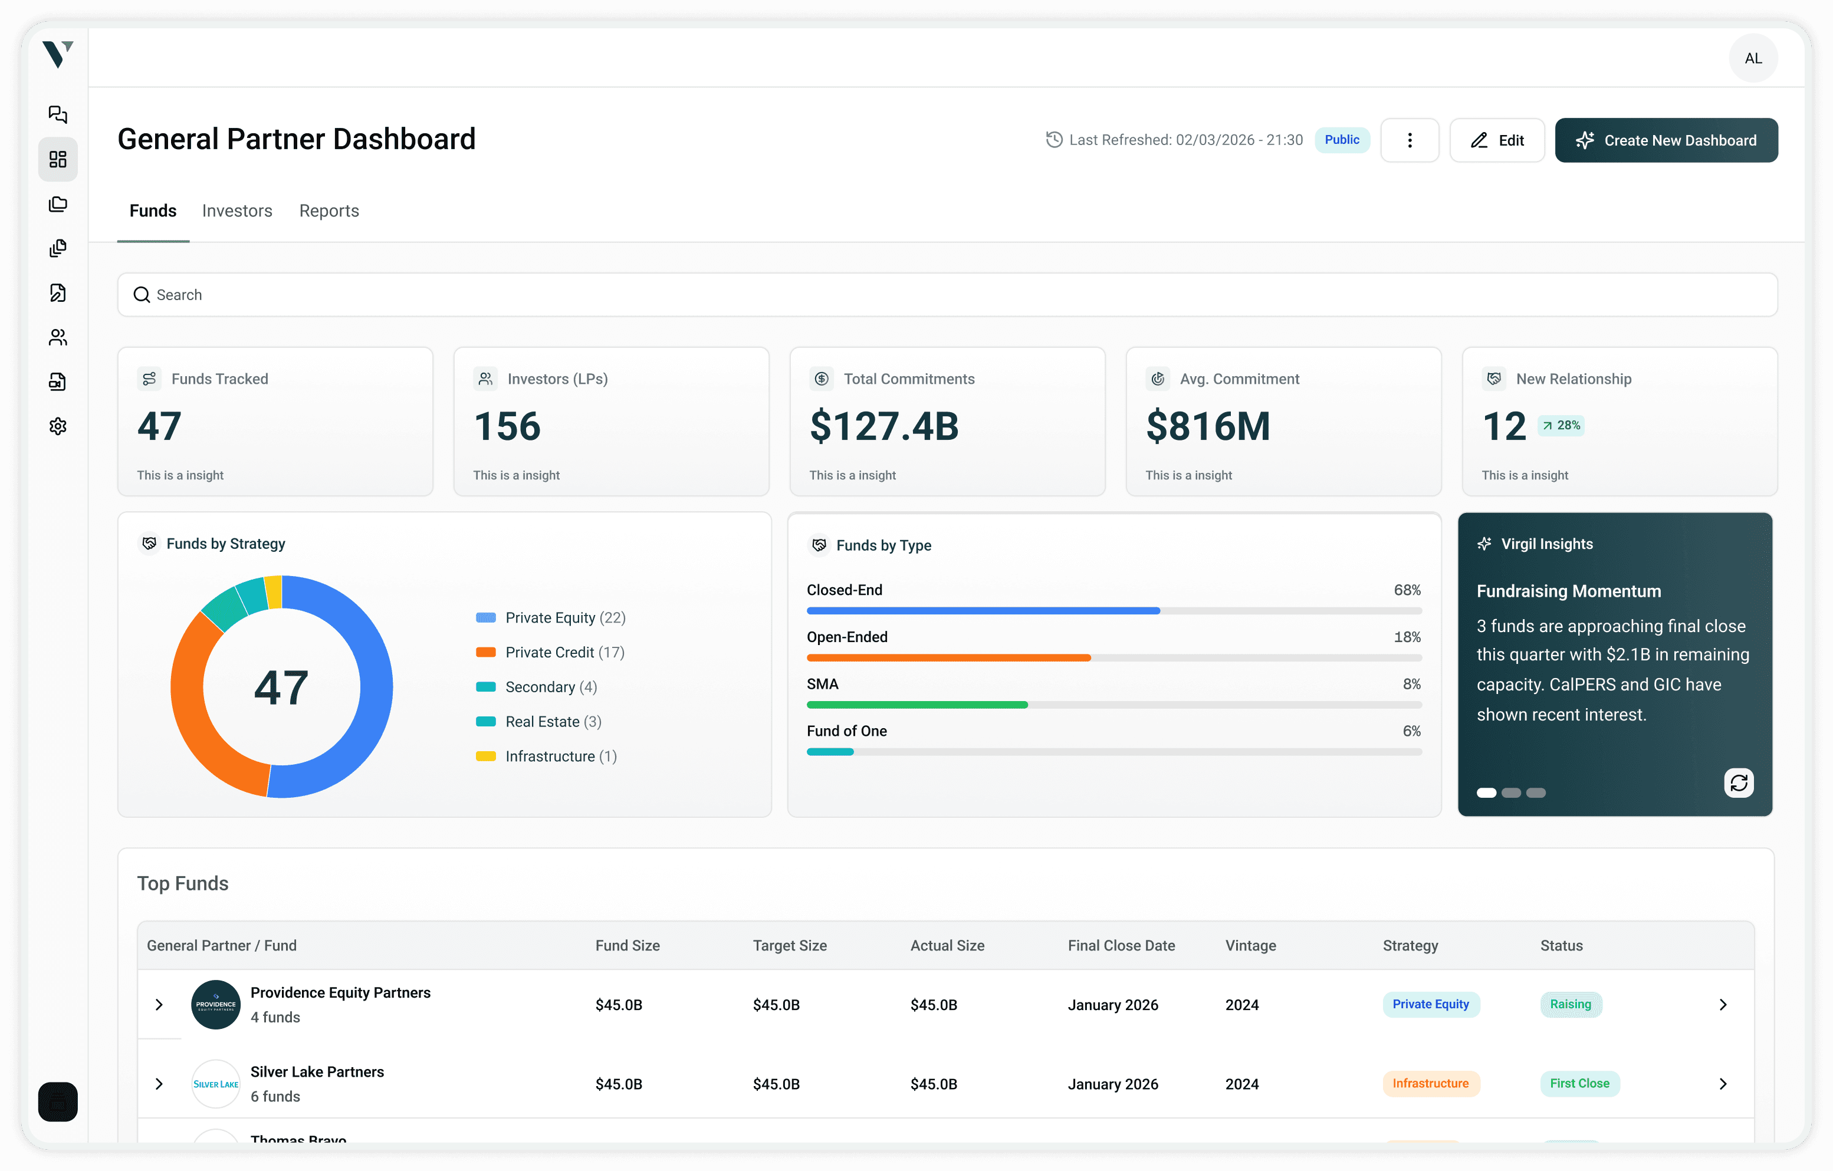Click the Private Equity legend color swatch

click(x=485, y=618)
